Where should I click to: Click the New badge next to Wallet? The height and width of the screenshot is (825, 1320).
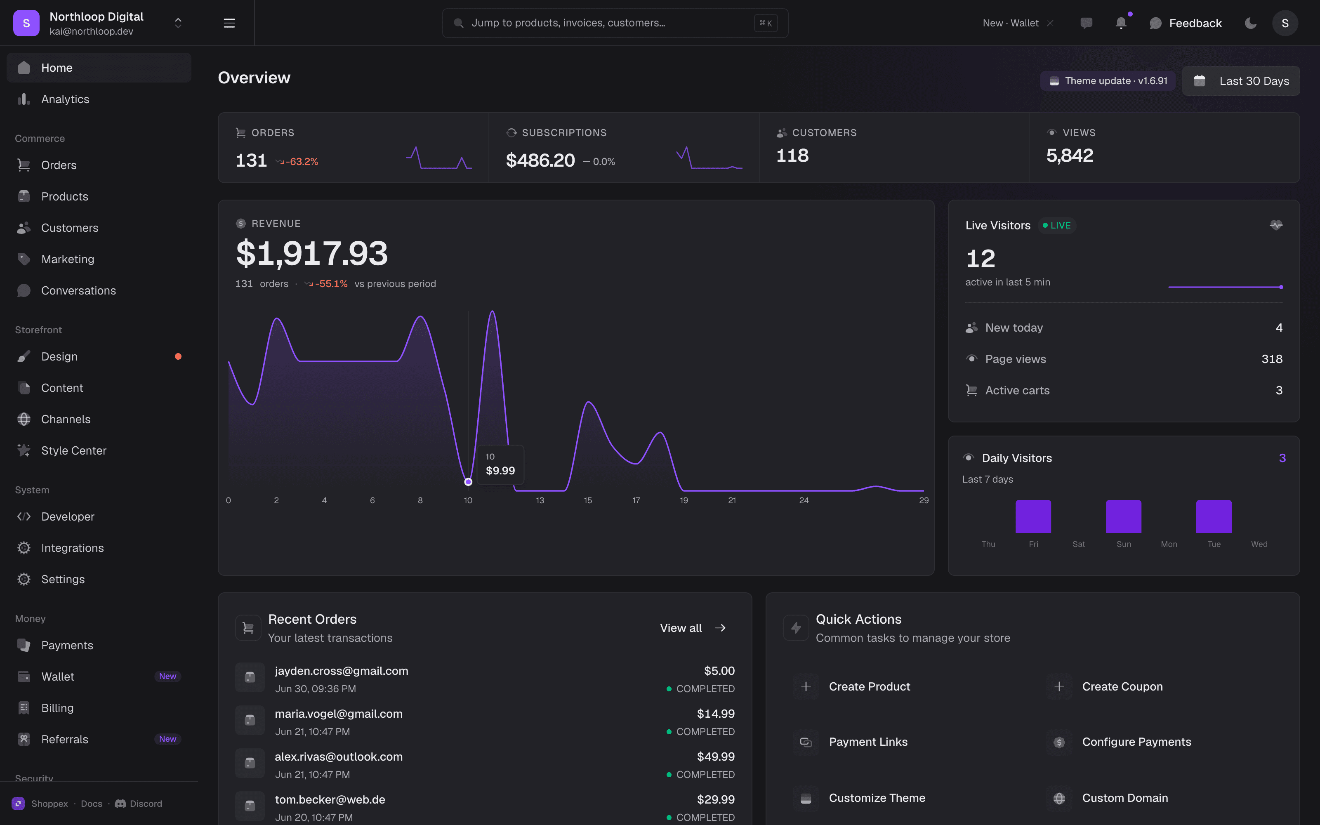[167, 676]
